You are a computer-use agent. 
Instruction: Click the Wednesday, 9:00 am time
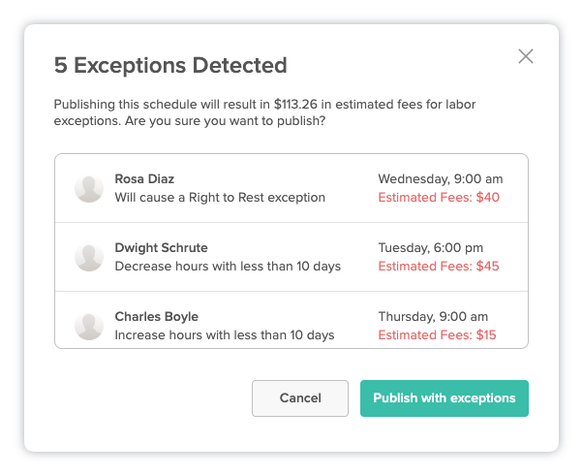pos(441,179)
